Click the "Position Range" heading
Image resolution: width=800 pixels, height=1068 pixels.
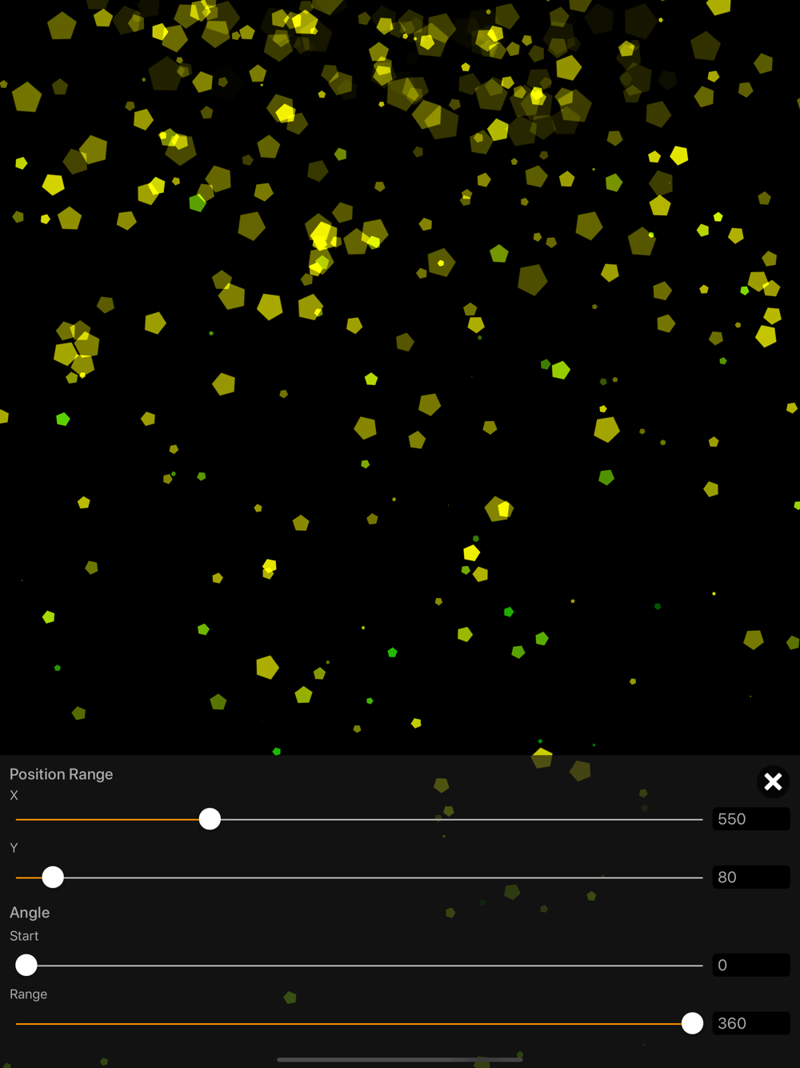coord(61,774)
